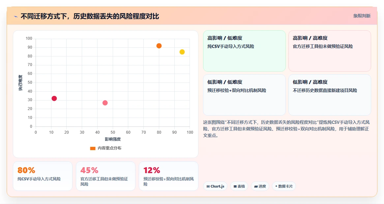
Task: Click the table icon in 表格 tag
Action: [235, 187]
